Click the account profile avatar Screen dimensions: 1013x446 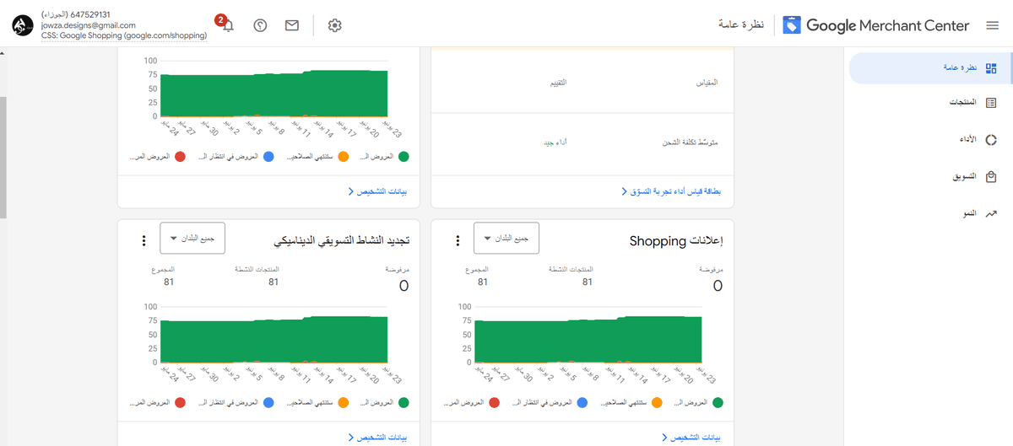23,25
